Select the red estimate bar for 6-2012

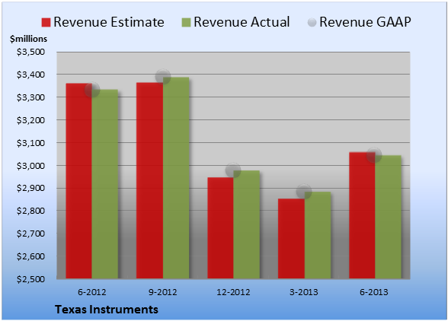click(x=79, y=181)
